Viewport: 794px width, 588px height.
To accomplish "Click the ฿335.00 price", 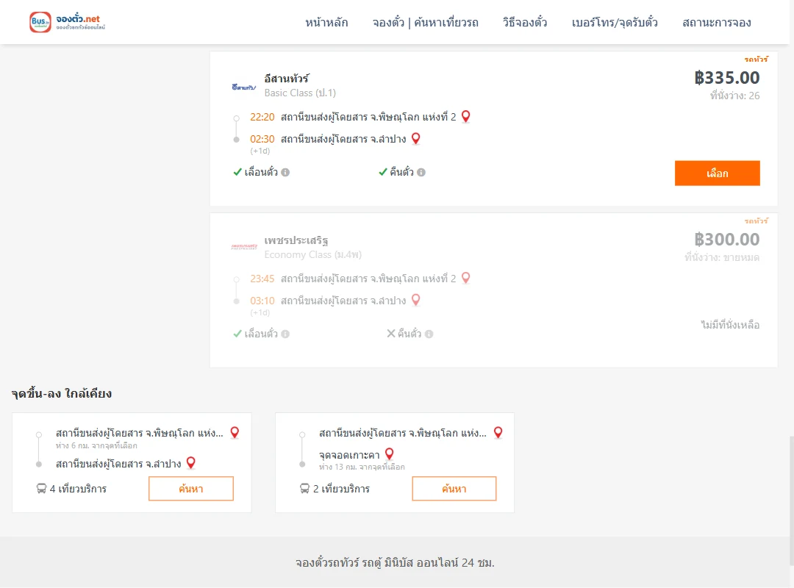I will (727, 77).
